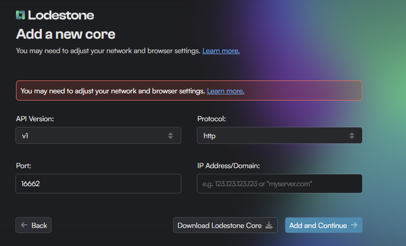Click the download tray icon
Image resolution: width=406 pixels, height=246 pixels.
269,225
